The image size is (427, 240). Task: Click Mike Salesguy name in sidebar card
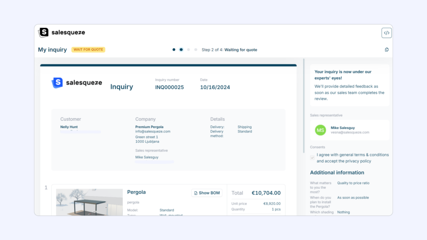(x=343, y=128)
